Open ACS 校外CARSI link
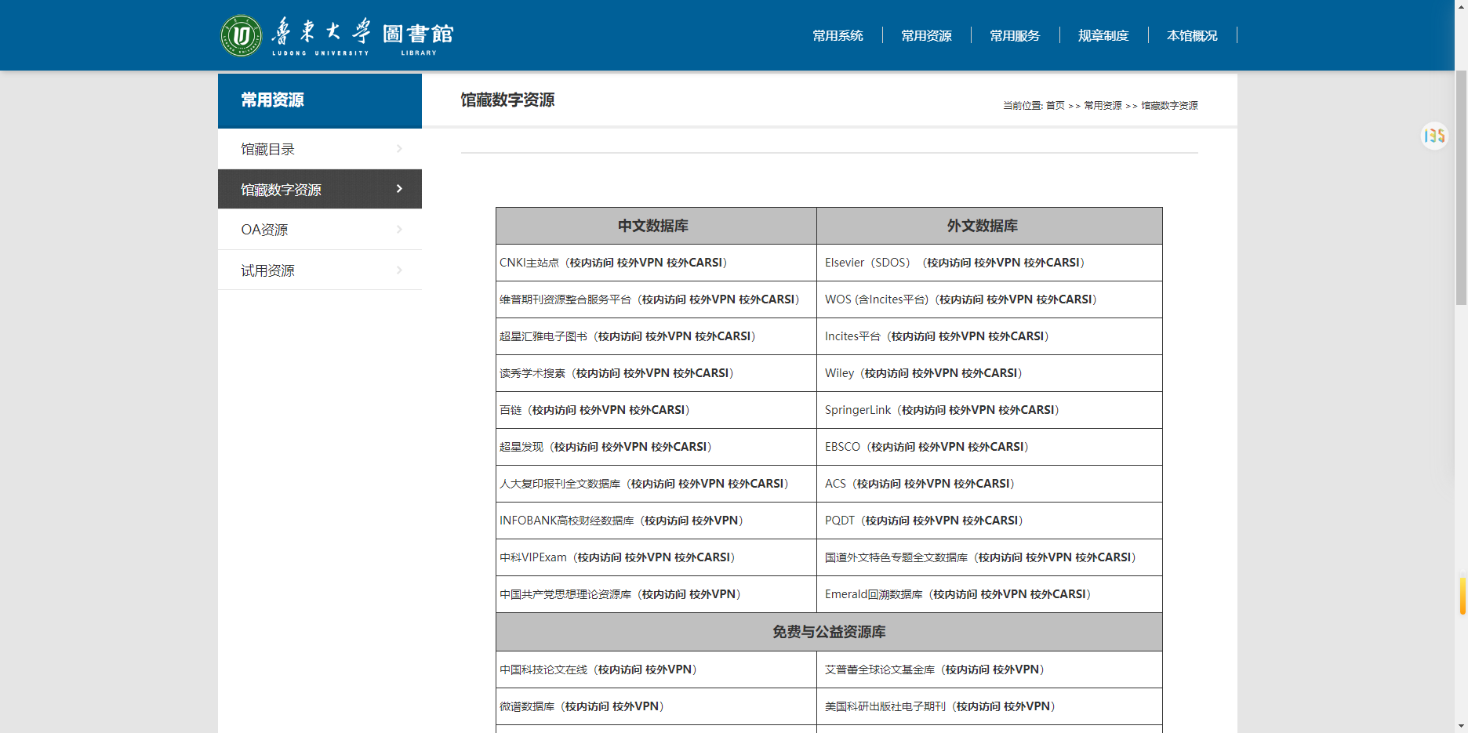The image size is (1468, 733). 982,484
